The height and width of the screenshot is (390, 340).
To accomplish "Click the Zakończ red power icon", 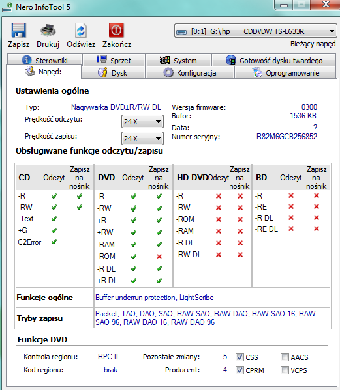I will pyautogui.click(x=116, y=30).
